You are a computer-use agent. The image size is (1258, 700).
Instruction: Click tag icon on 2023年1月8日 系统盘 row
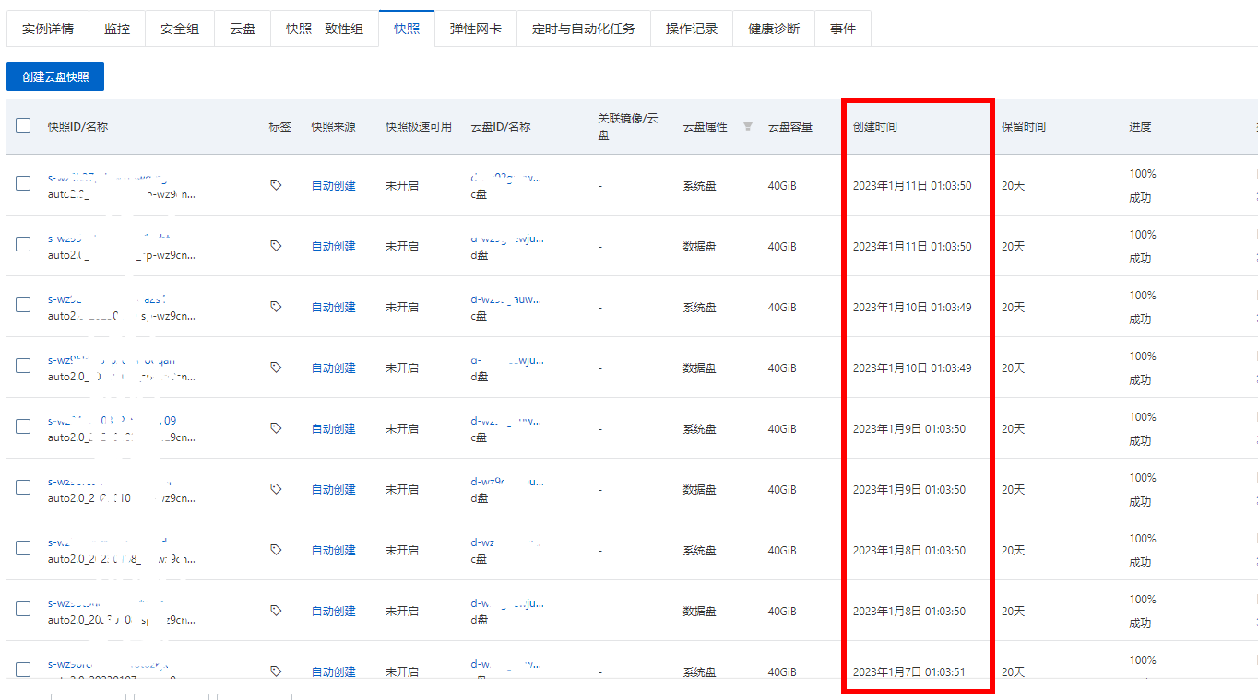pyautogui.click(x=276, y=550)
